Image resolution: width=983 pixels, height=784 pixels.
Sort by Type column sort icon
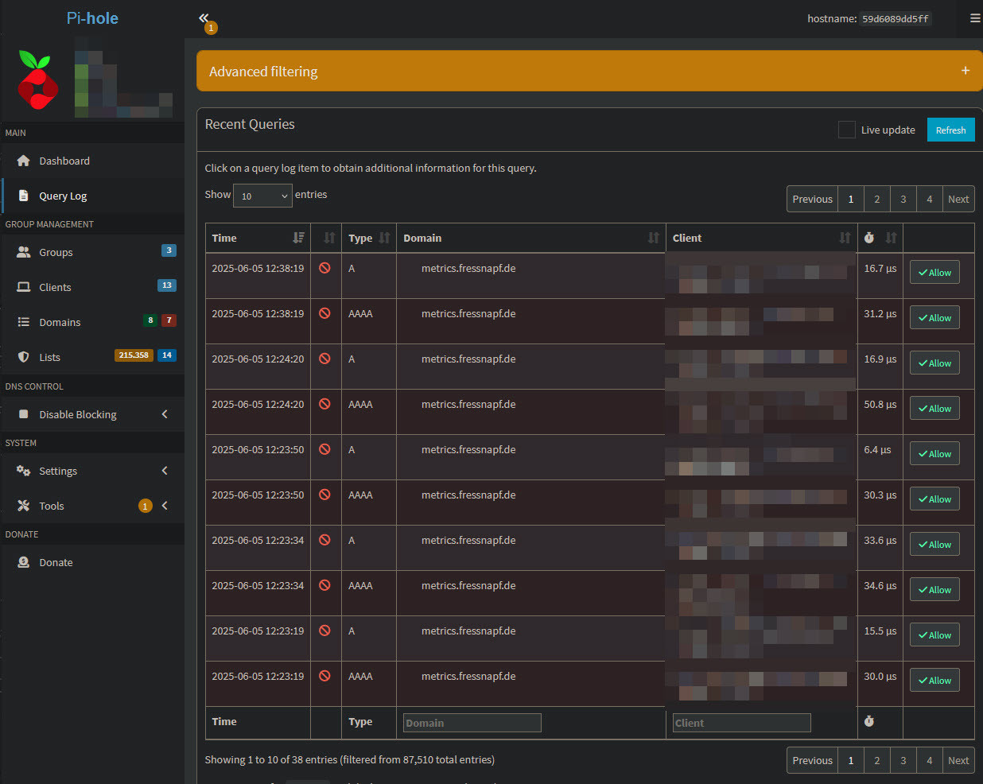pyautogui.click(x=384, y=238)
